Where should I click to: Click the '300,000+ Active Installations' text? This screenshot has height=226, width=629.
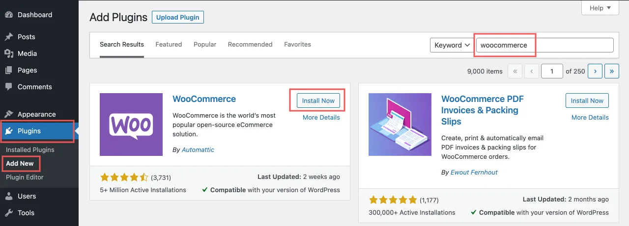[412, 212]
